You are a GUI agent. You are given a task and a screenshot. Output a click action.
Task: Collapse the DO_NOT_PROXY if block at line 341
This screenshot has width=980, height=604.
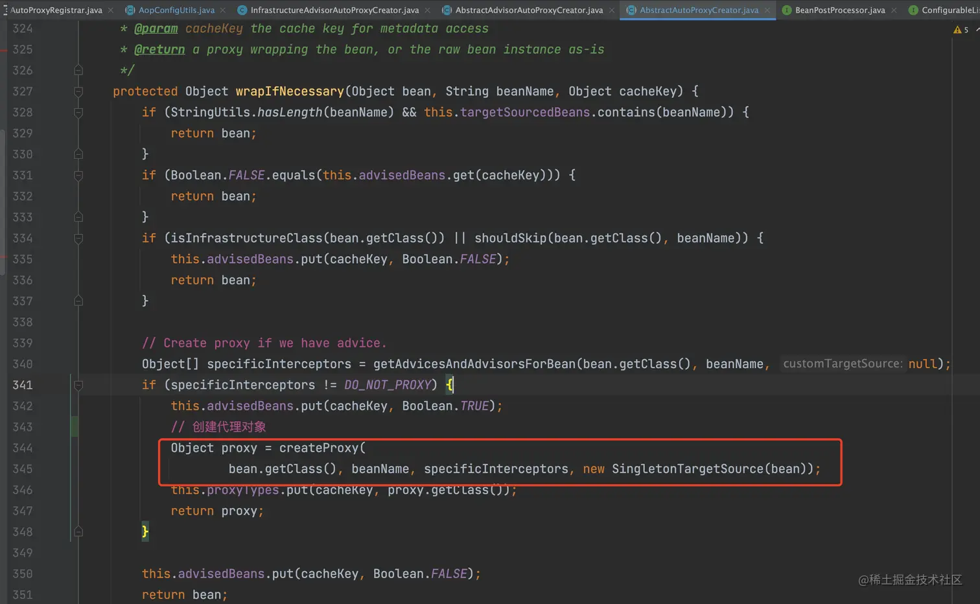(78, 385)
